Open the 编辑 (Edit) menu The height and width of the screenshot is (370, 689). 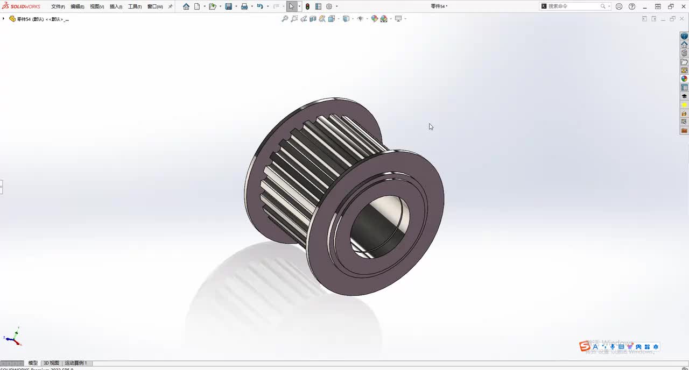78,6
